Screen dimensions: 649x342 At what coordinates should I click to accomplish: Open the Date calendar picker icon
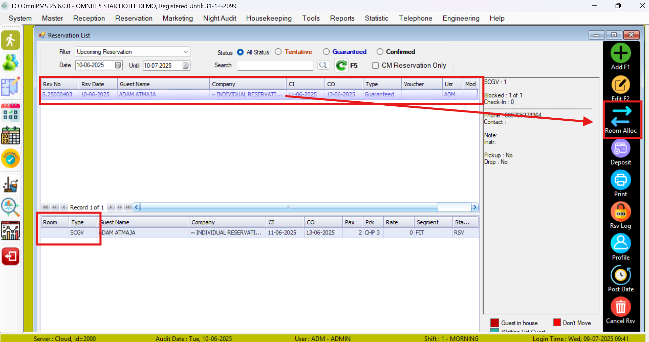[x=118, y=65]
